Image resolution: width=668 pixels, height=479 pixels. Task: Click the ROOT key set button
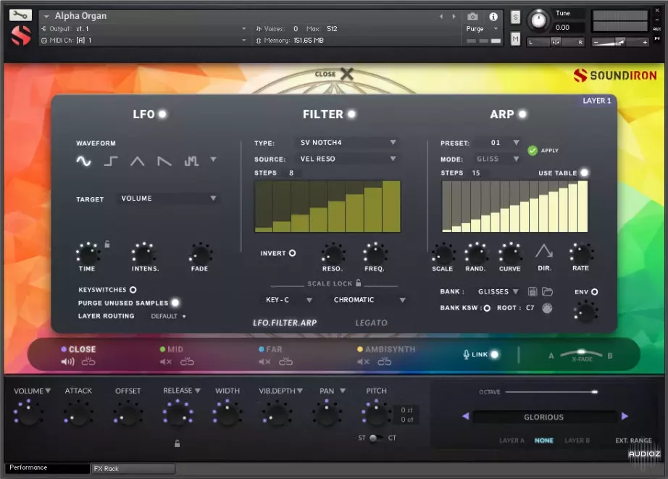click(x=547, y=308)
